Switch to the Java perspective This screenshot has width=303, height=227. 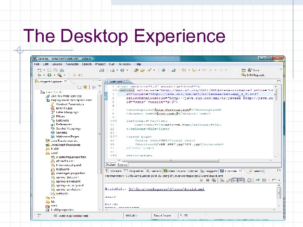click(x=253, y=70)
